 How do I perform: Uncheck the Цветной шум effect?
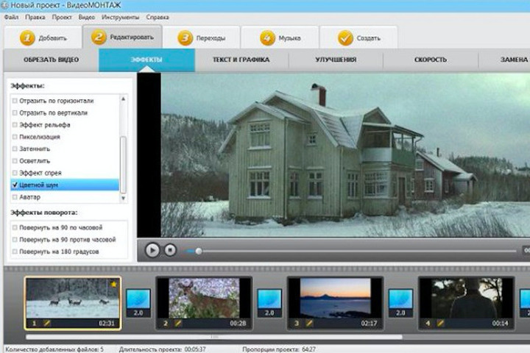(x=15, y=185)
